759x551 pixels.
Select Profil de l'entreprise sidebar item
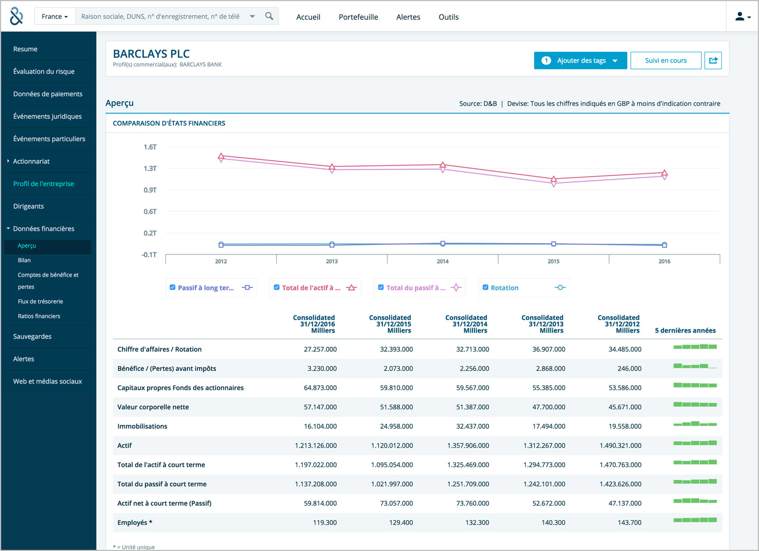[44, 184]
